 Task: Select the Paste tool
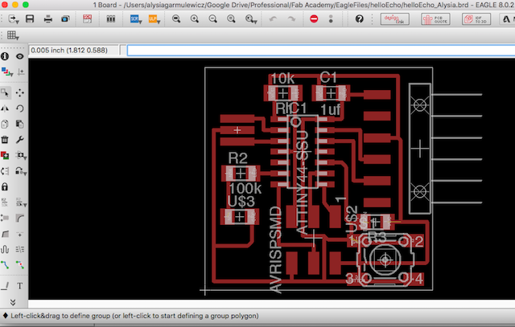pos(19,125)
